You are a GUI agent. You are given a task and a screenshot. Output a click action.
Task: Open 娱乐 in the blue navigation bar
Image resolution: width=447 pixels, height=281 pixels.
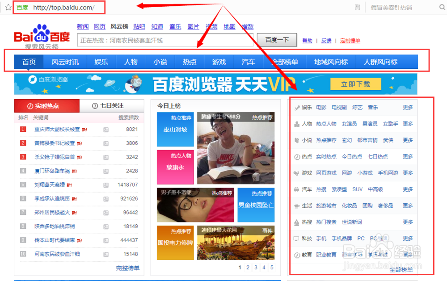pos(101,62)
